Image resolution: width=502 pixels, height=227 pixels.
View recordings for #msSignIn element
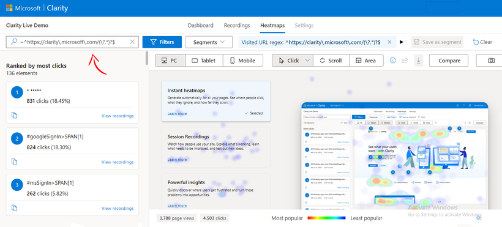click(x=118, y=209)
